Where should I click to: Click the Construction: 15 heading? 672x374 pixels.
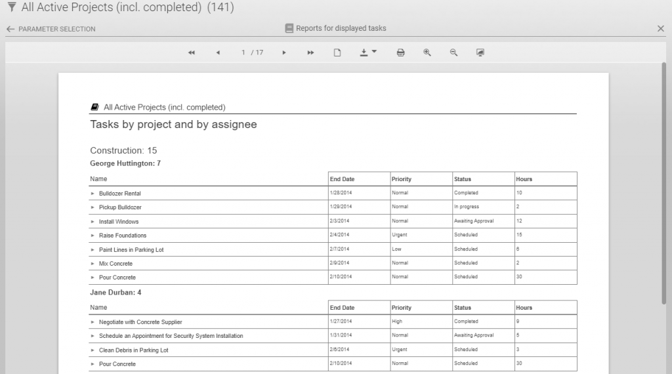tap(123, 150)
